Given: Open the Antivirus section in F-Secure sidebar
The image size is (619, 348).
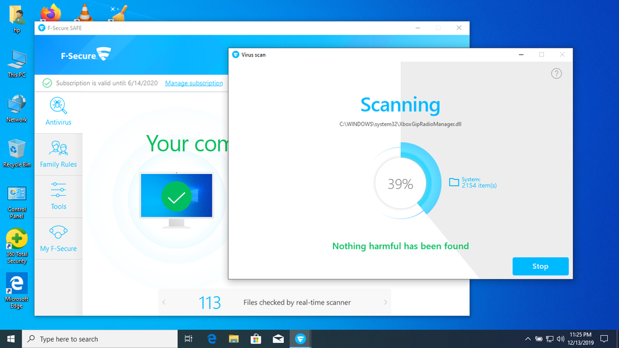Looking at the screenshot, I should pyautogui.click(x=58, y=112).
